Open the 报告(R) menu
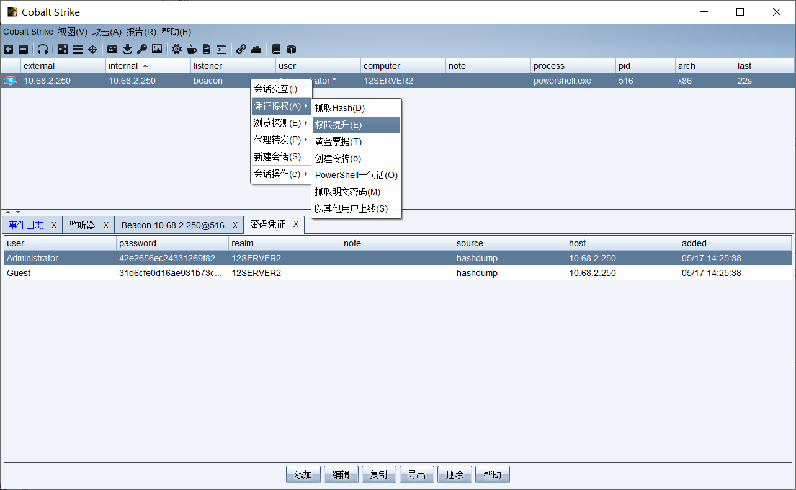This screenshot has height=490, width=796. (x=141, y=32)
